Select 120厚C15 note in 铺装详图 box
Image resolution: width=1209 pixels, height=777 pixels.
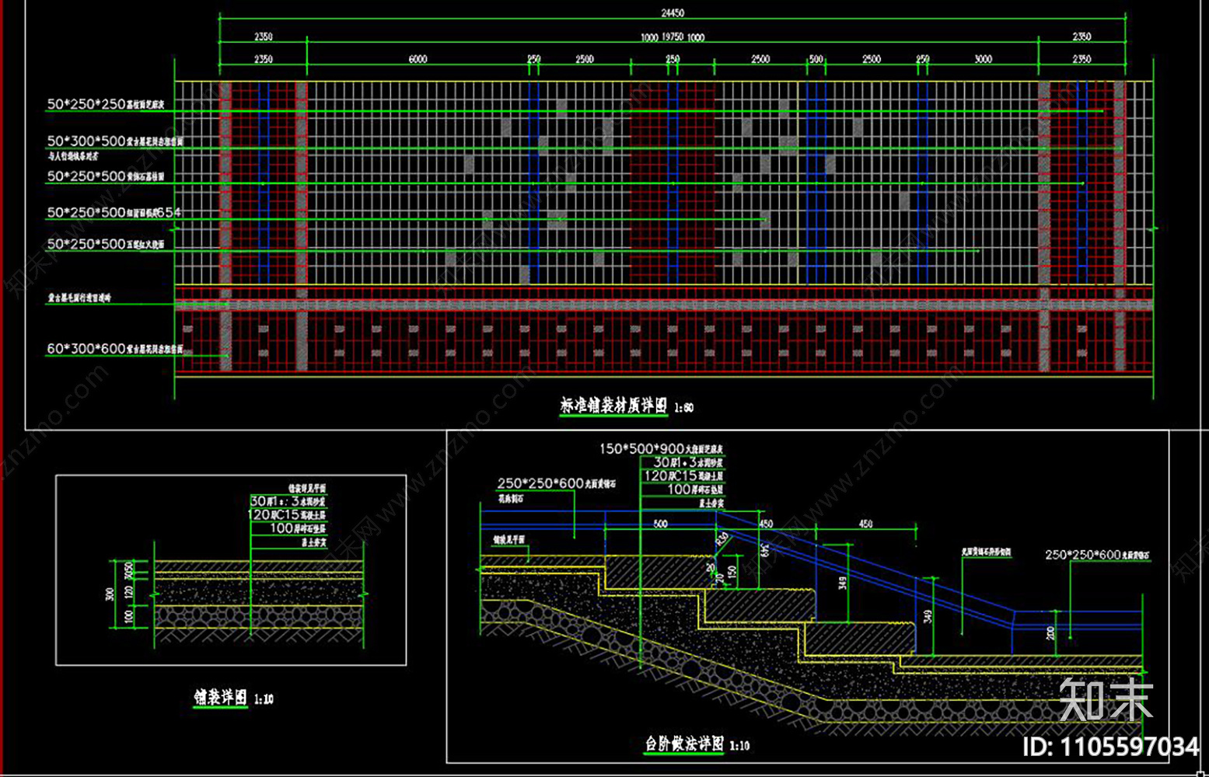point(287,514)
